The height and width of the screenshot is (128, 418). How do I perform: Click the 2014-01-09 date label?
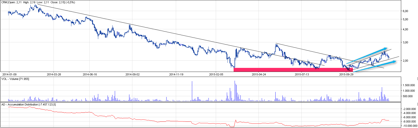point(9,74)
